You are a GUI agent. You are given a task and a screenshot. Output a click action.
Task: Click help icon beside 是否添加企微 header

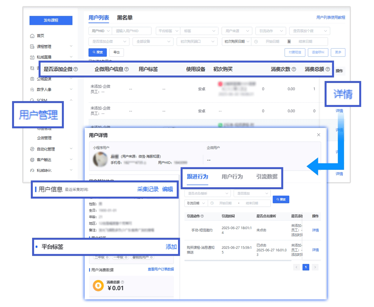76,69
